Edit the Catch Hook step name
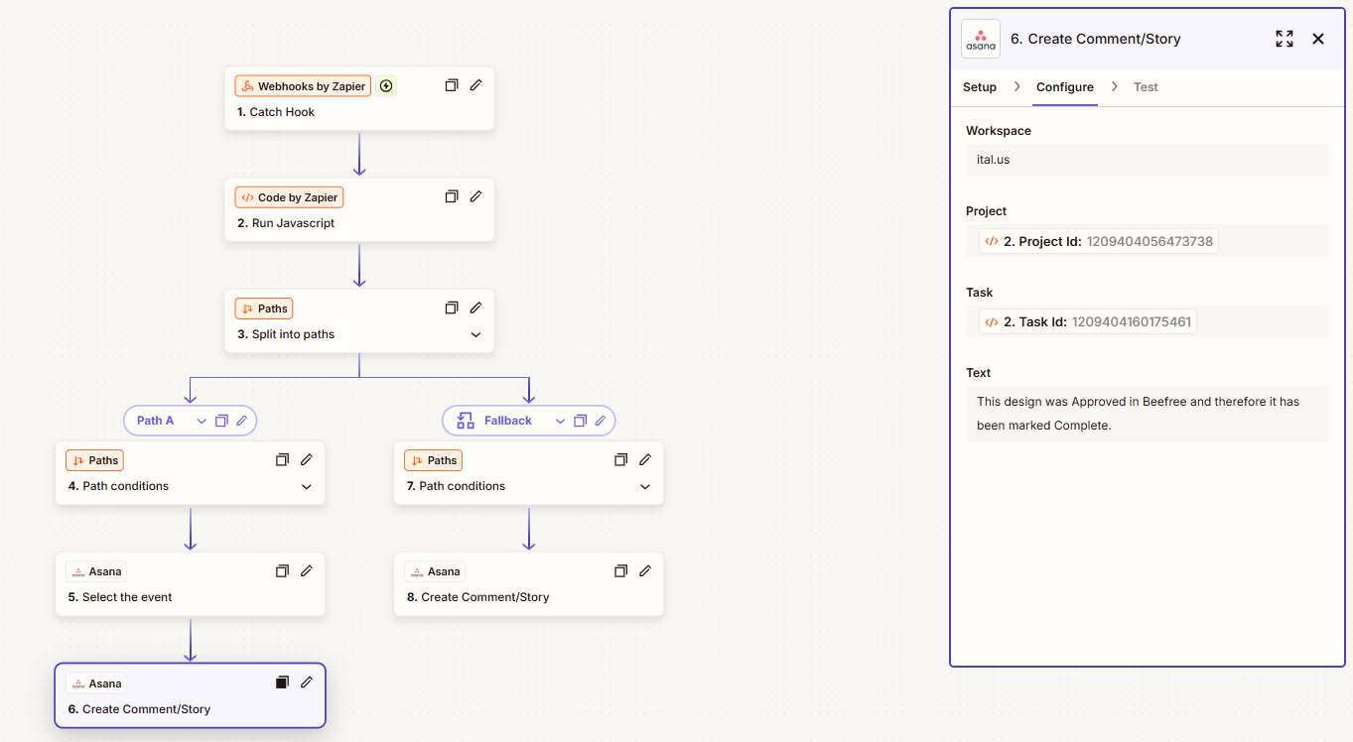 point(475,85)
